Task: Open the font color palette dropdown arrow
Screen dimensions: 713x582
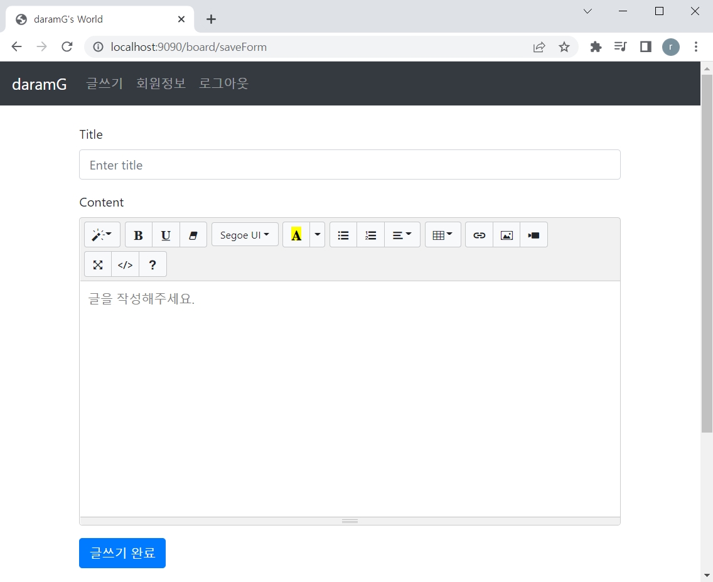Action: point(318,235)
